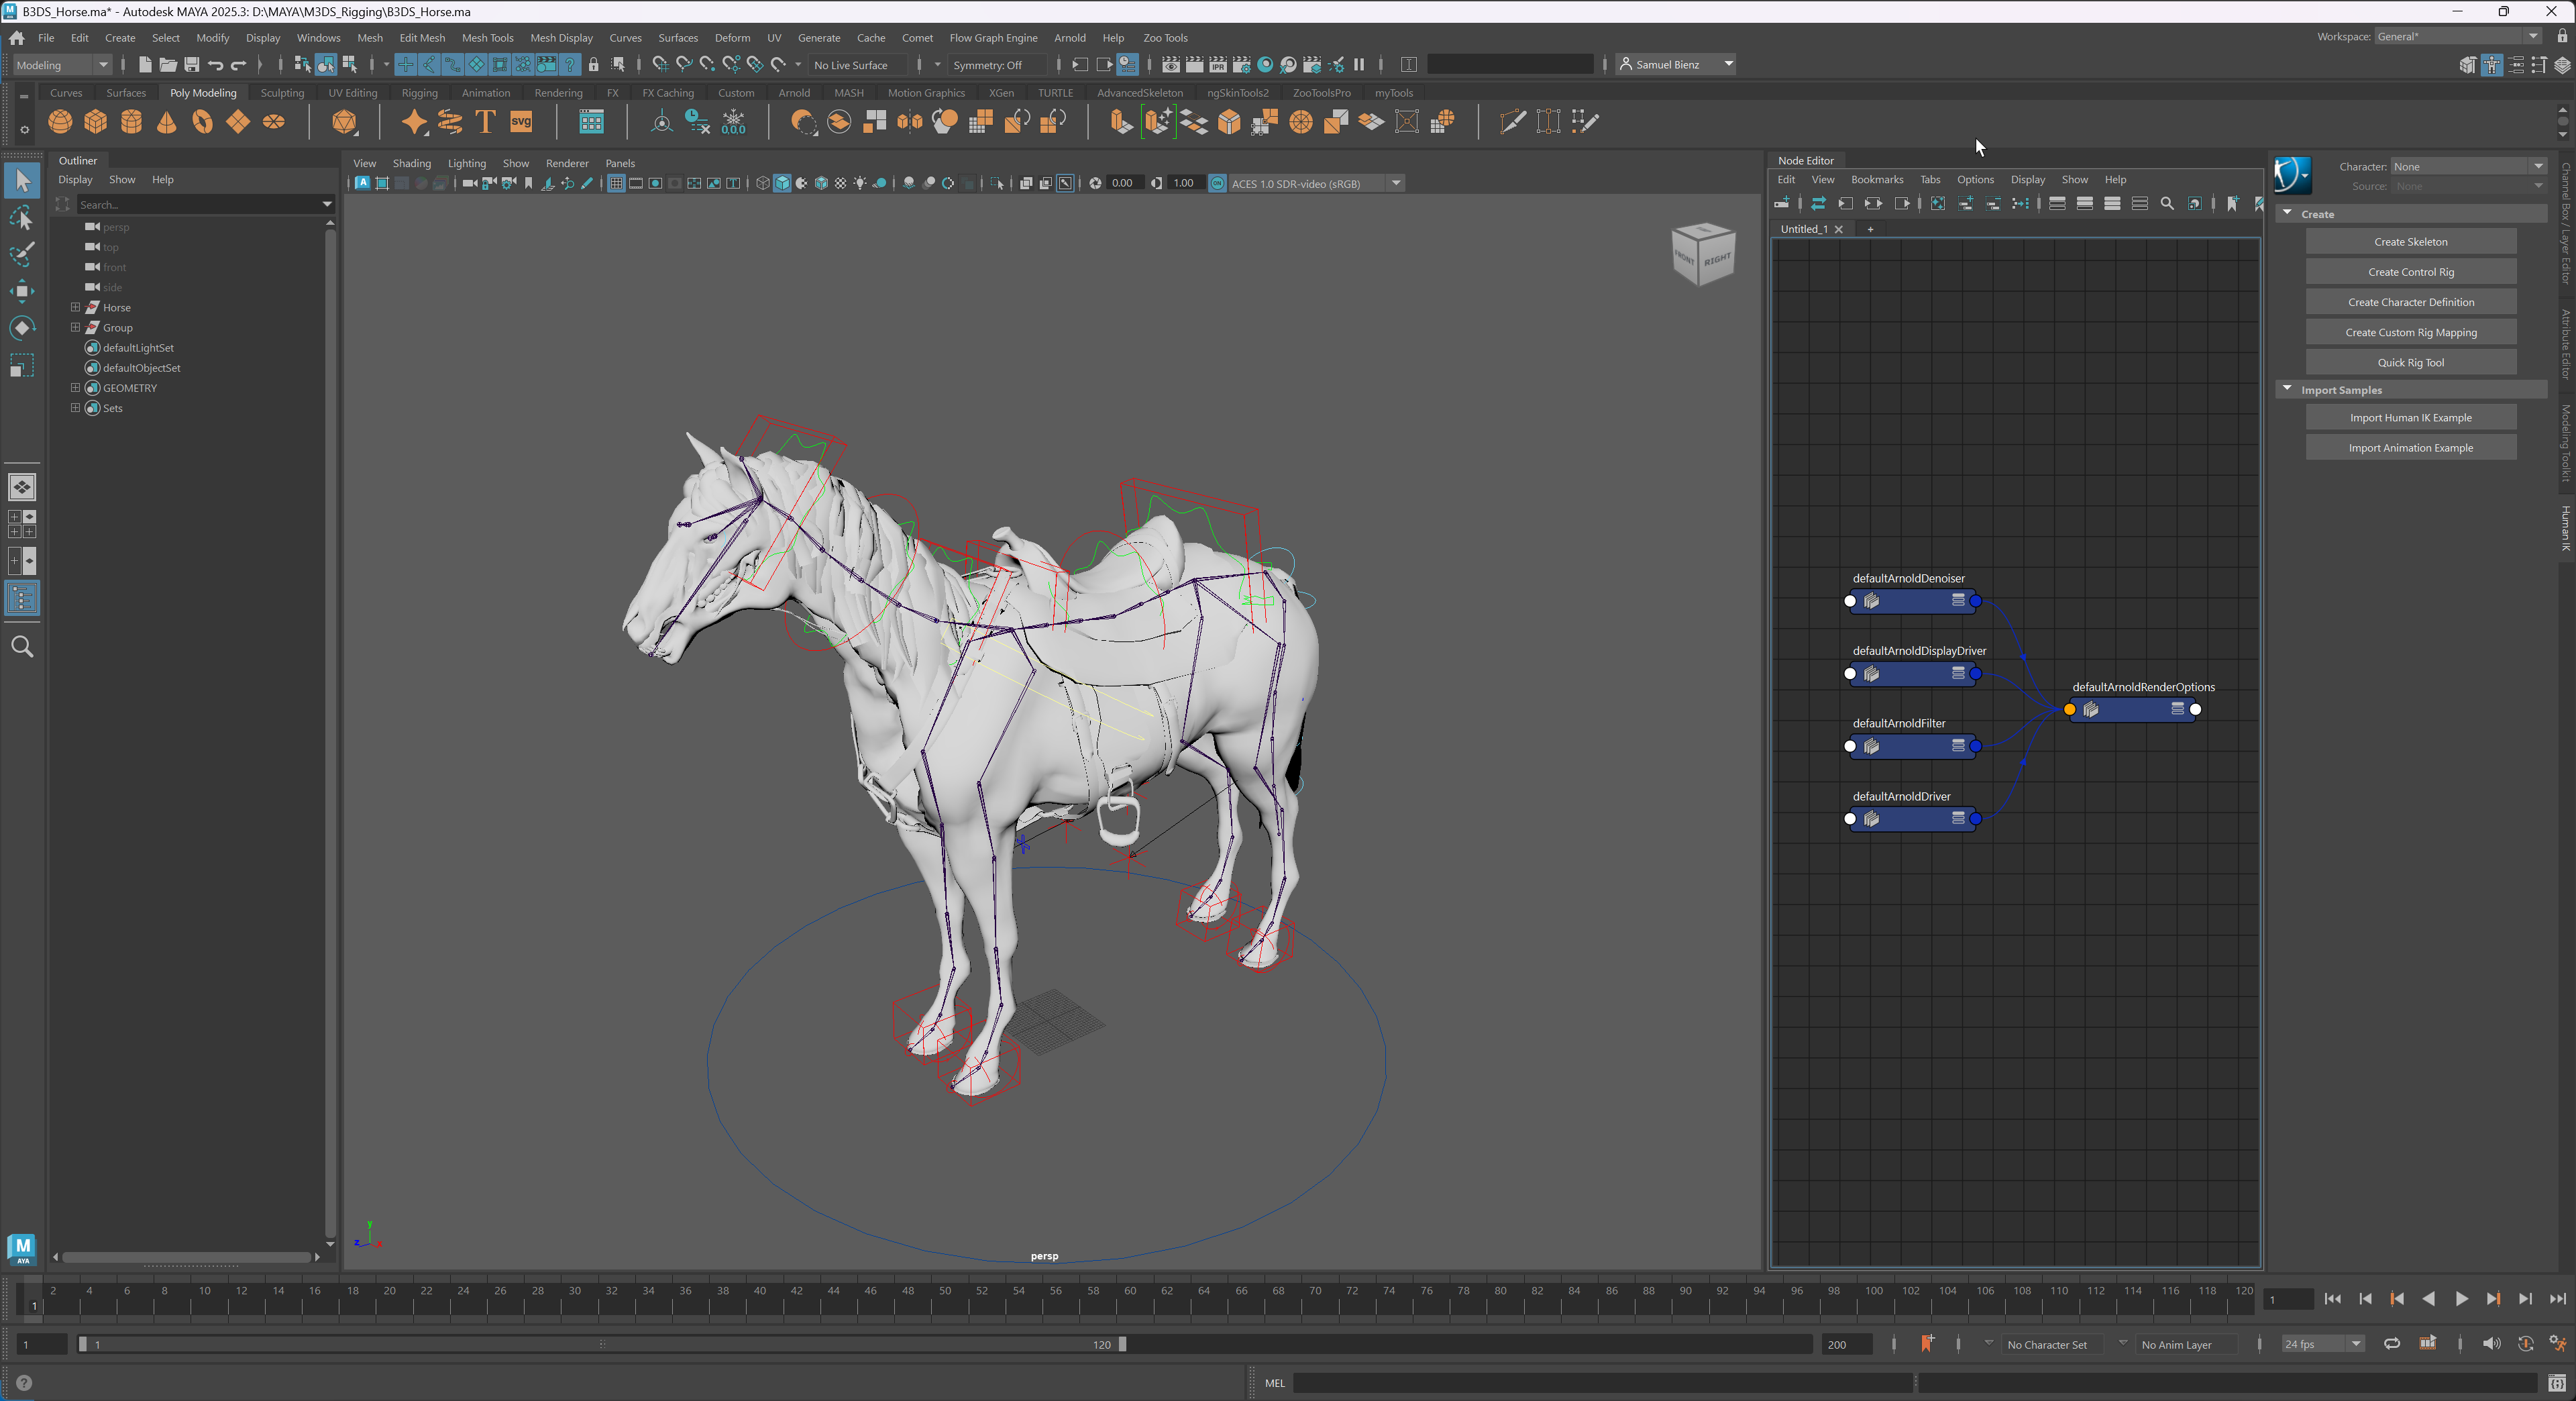Open the Script Editor icon

pos(2556,1383)
